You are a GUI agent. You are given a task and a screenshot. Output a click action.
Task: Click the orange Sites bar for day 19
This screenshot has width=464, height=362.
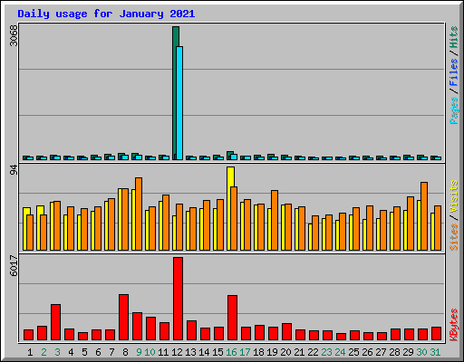tap(275, 220)
